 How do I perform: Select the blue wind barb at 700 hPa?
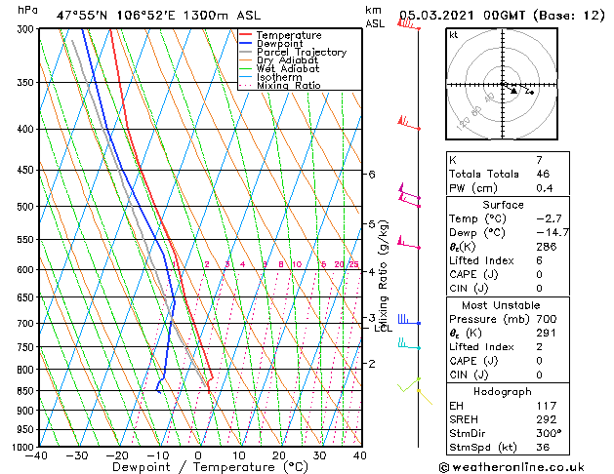[409, 319]
